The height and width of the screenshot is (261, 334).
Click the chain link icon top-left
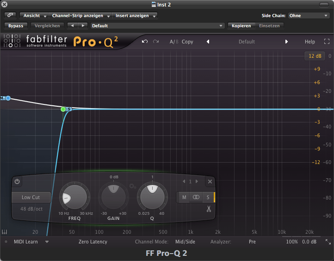pyautogui.click(x=10, y=16)
